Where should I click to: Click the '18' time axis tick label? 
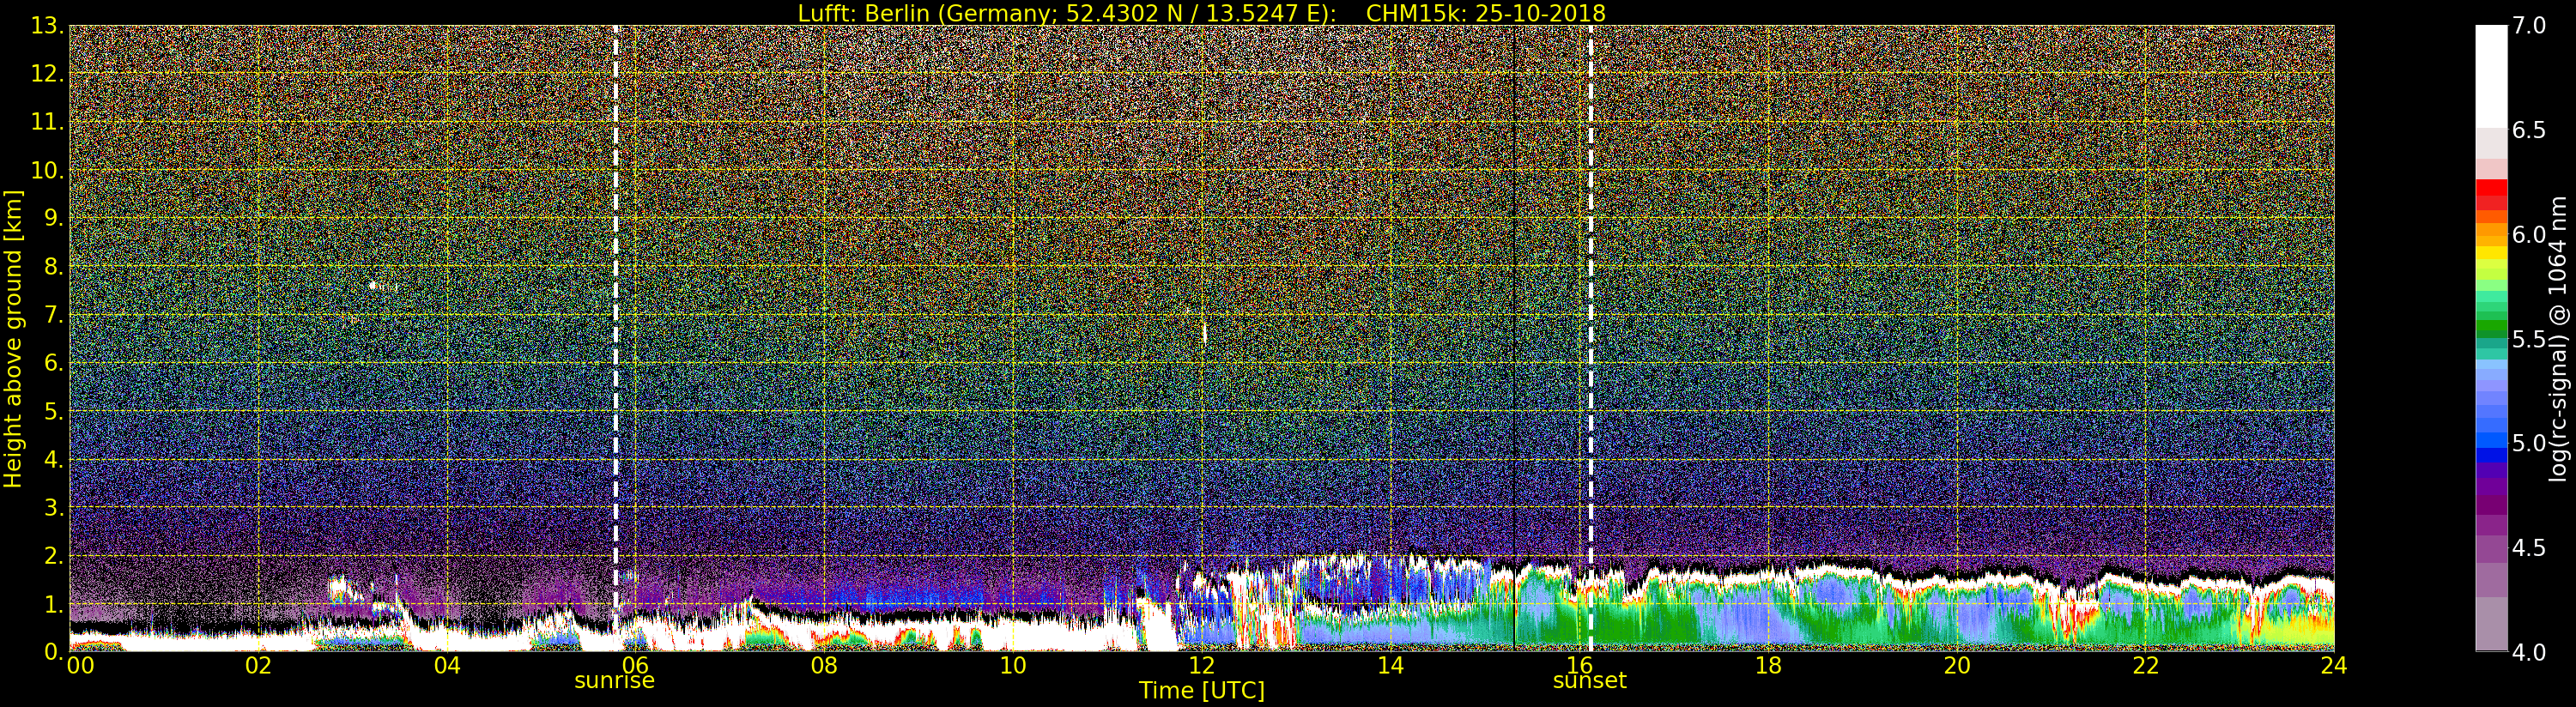pyautogui.click(x=1768, y=665)
